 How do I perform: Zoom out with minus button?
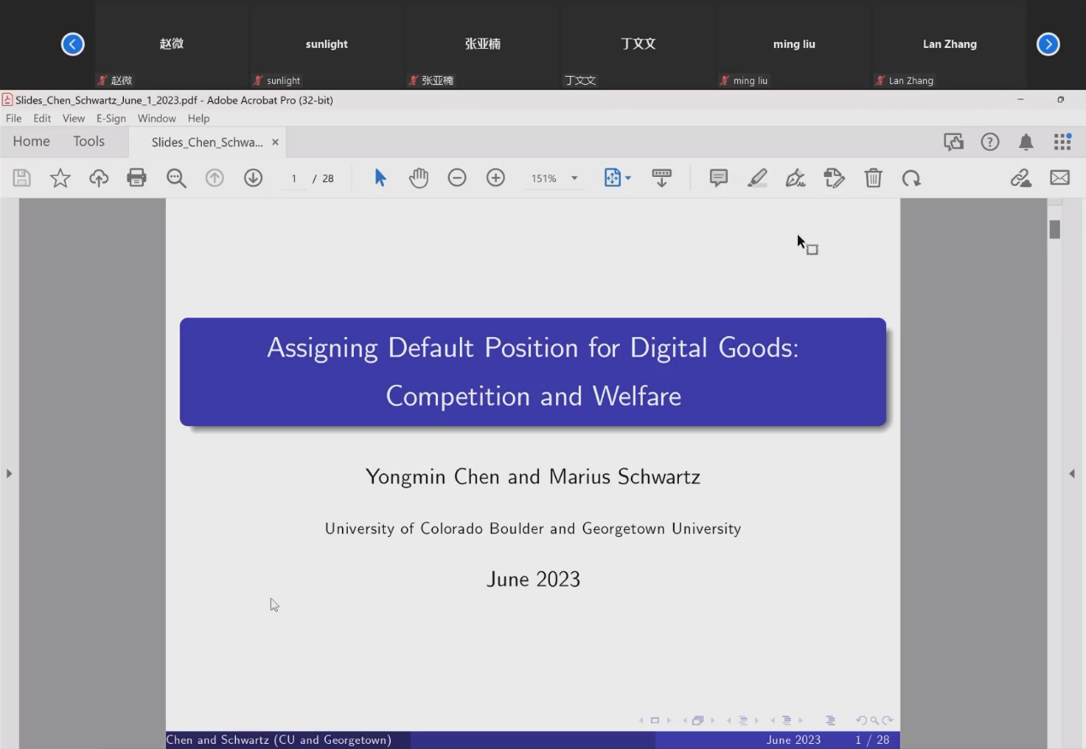(457, 178)
